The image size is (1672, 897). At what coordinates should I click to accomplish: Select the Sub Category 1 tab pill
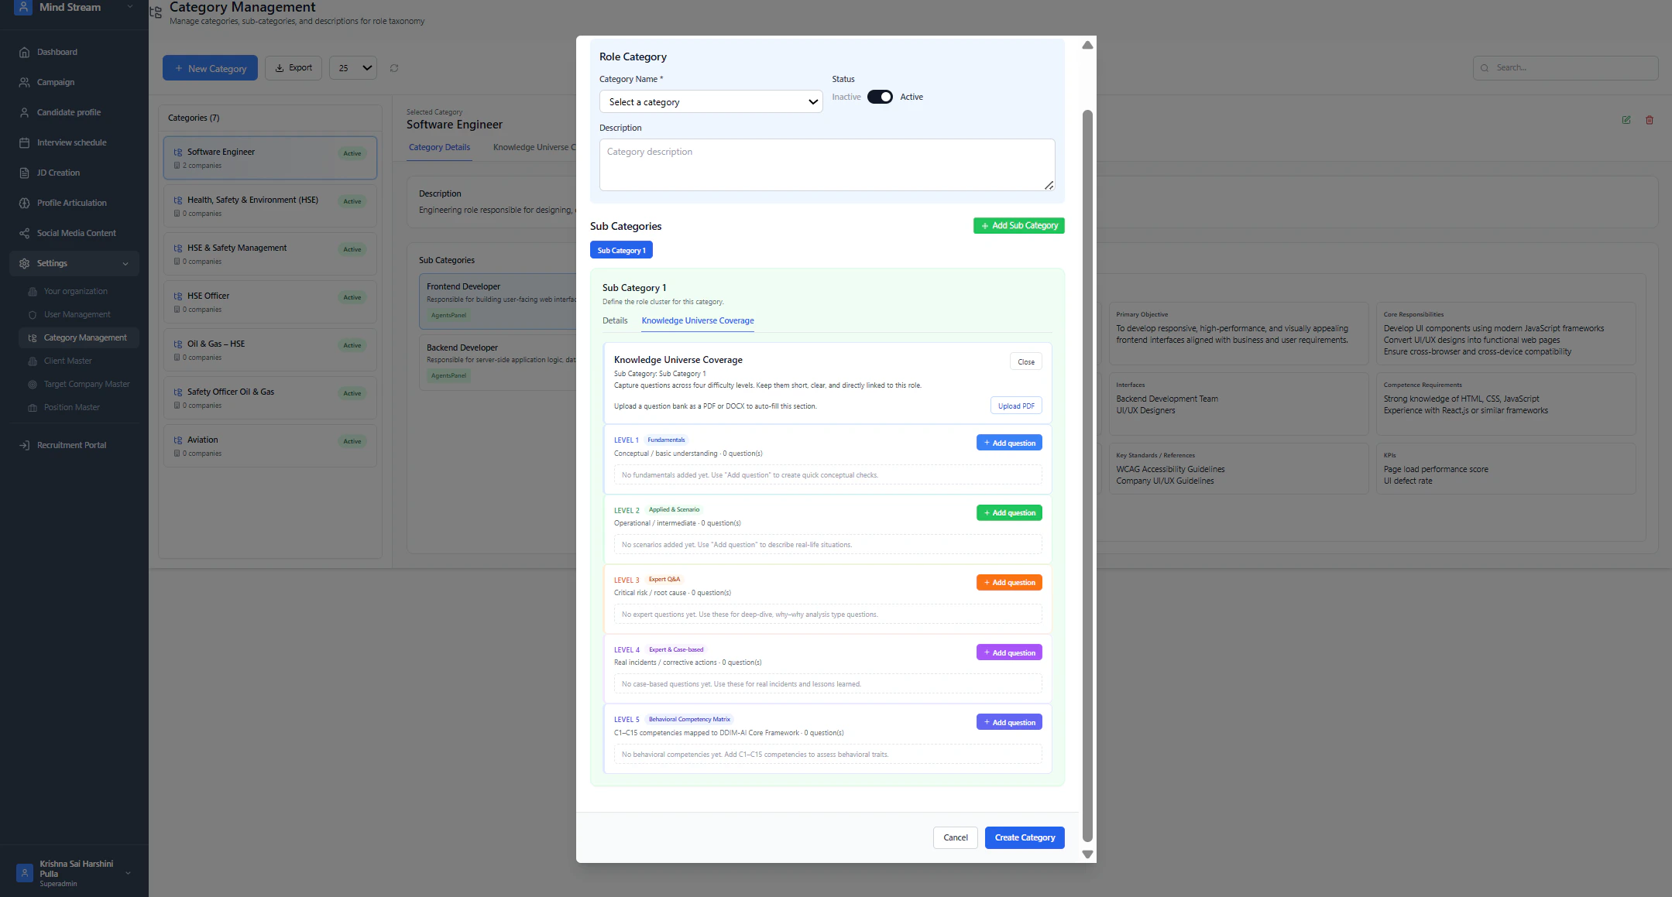coord(621,251)
